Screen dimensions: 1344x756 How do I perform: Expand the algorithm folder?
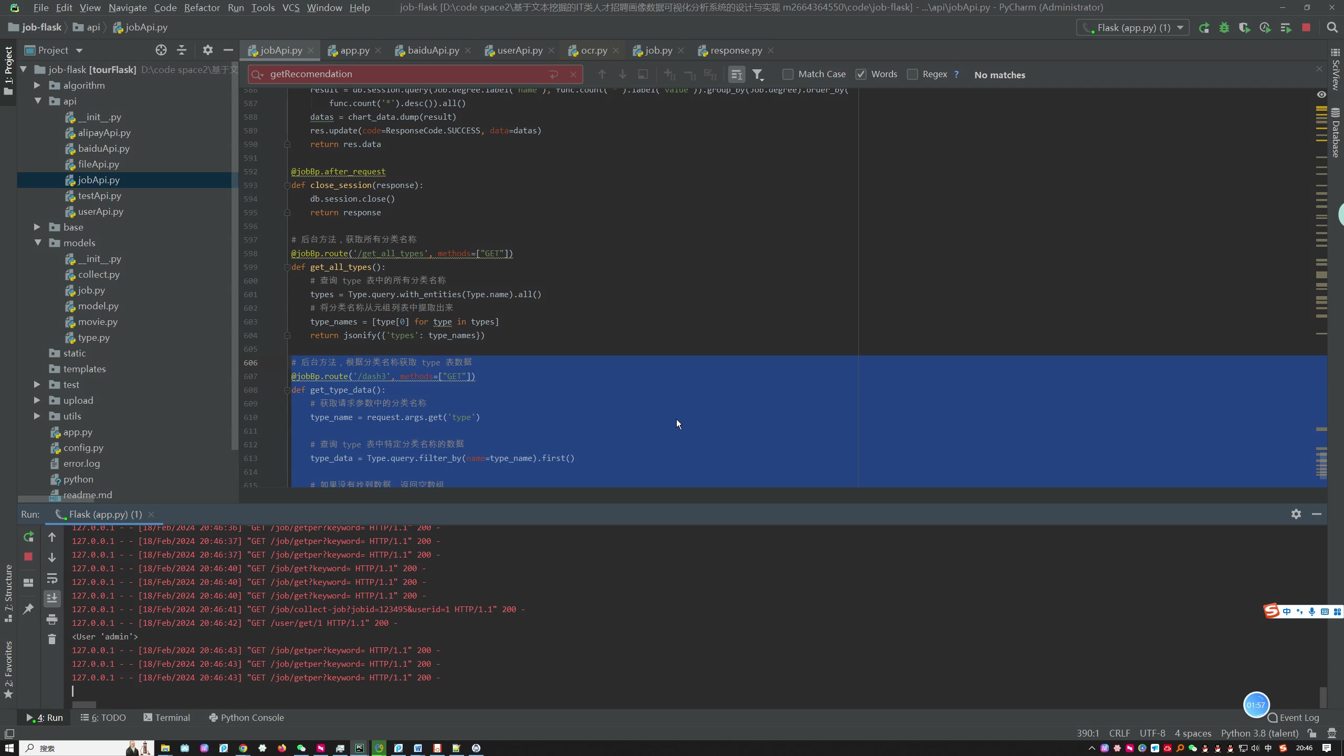[x=37, y=86]
